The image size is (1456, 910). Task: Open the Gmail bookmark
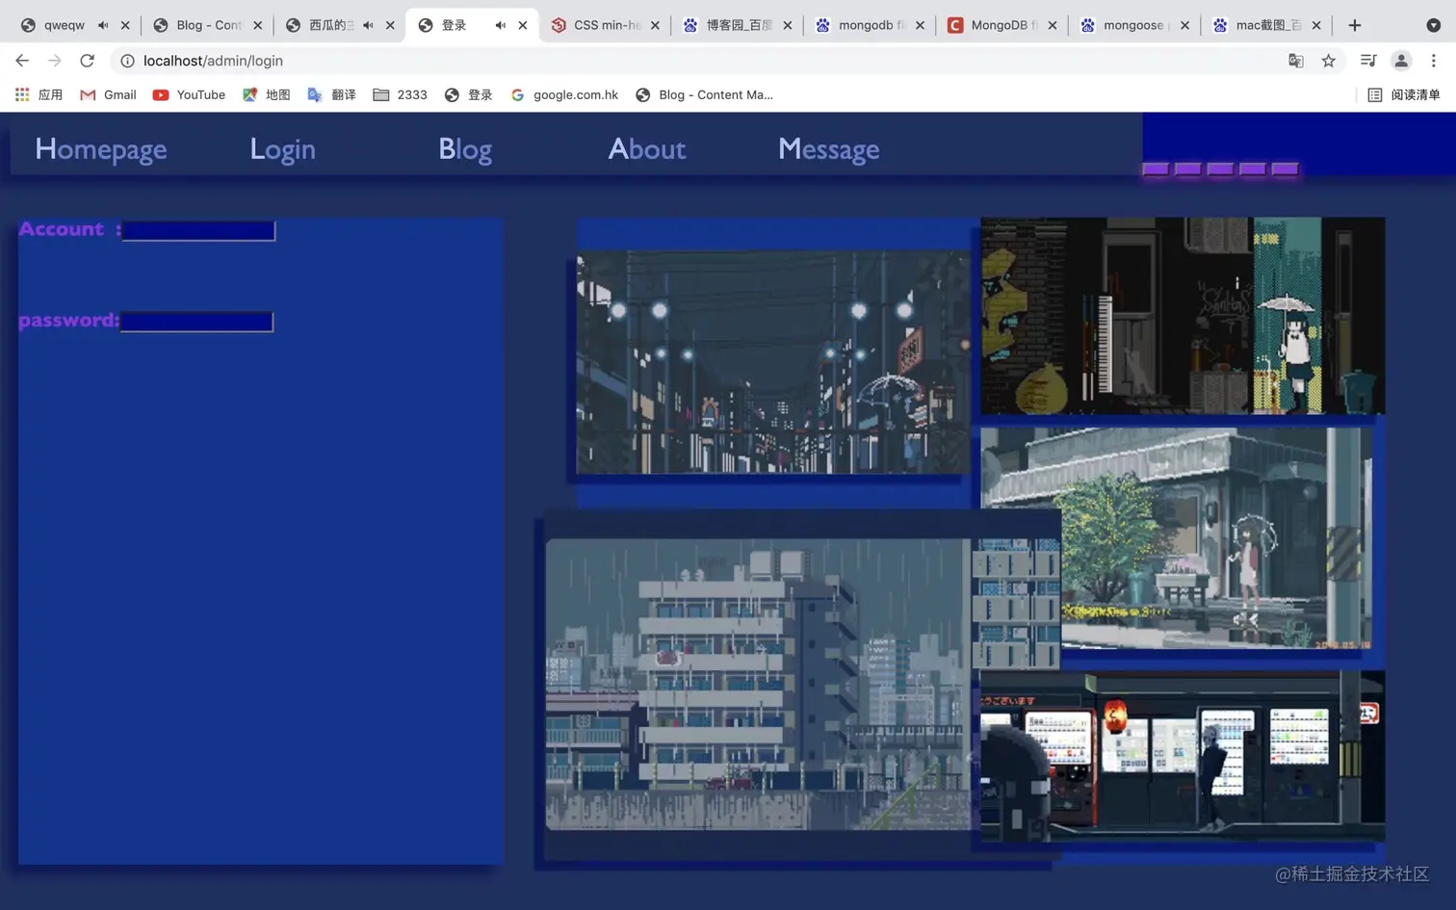click(x=108, y=94)
